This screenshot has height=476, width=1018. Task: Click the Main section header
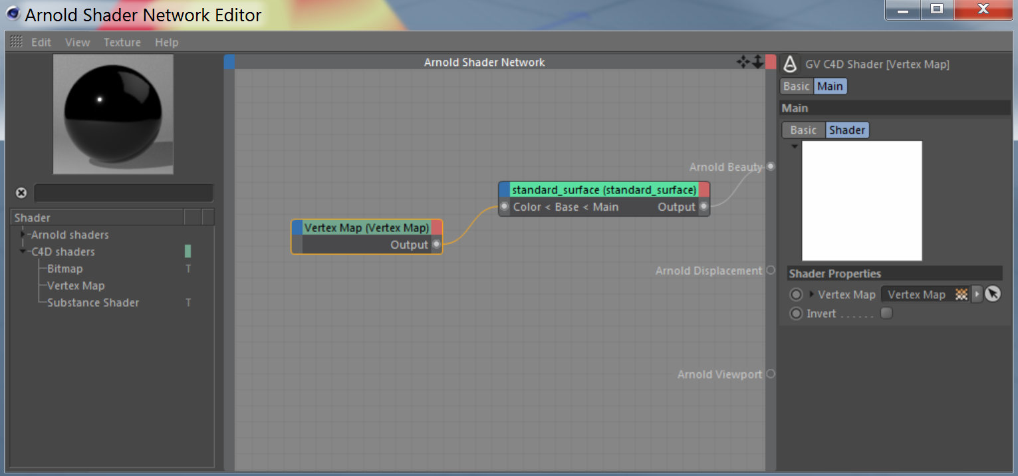[x=894, y=108]
